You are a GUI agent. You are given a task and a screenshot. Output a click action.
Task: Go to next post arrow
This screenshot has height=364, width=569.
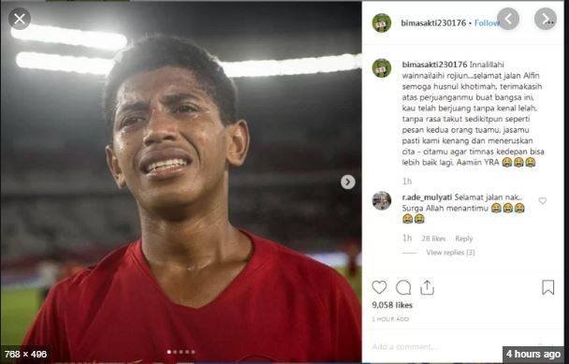[x=546, y=19]
